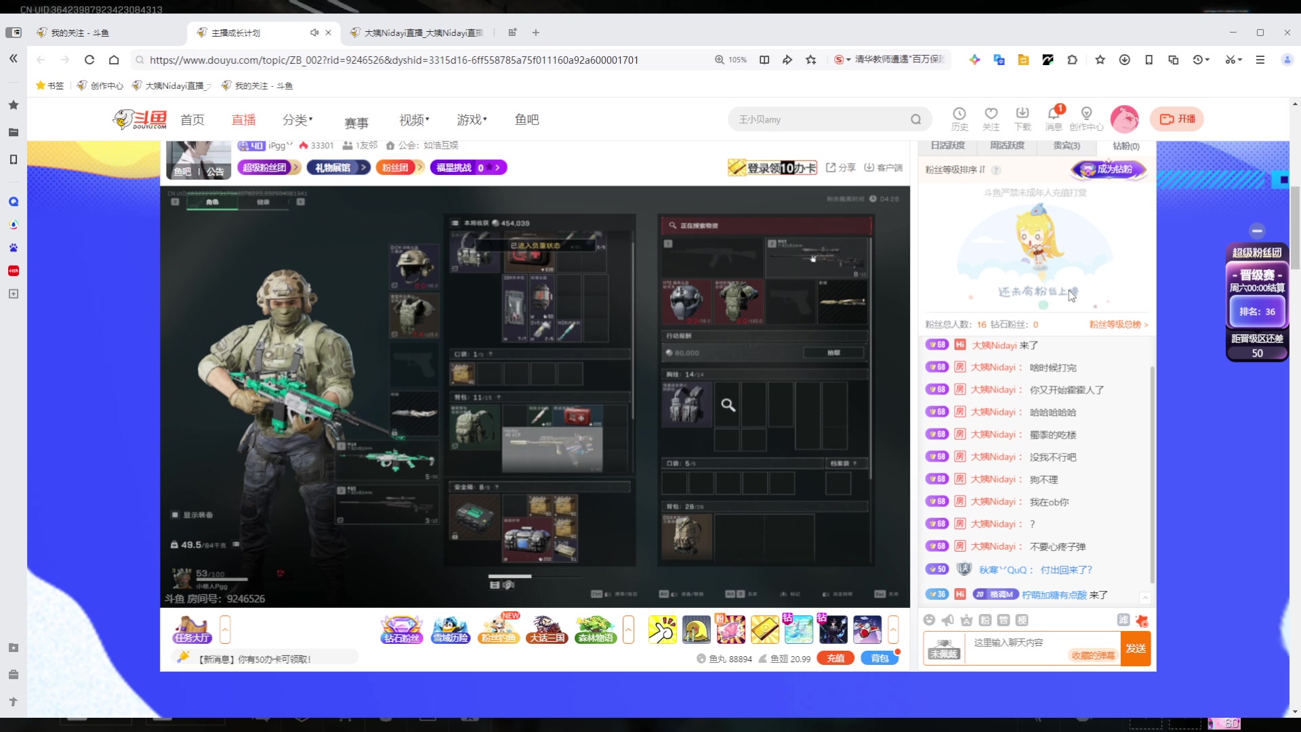This screenshot has height=732, width=1301.
Task: Expand the 礼物展馆 gift hall arrow
Action: tap(363, 167)
